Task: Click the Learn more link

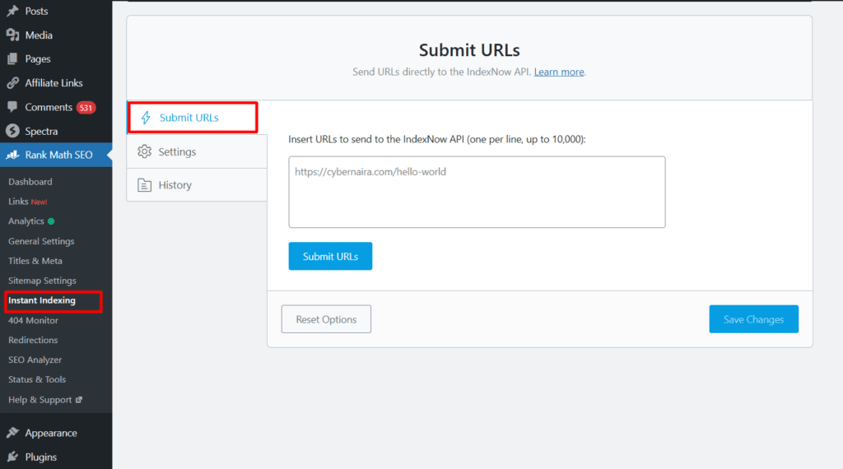Action: 559,72
